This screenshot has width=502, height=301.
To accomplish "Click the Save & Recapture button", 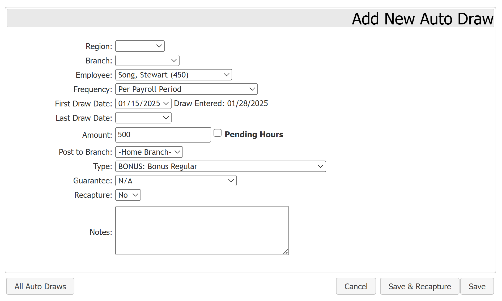I will (420, 286).
